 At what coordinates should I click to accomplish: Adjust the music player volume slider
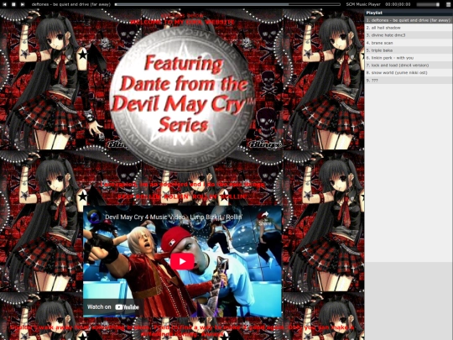(428, 4)
